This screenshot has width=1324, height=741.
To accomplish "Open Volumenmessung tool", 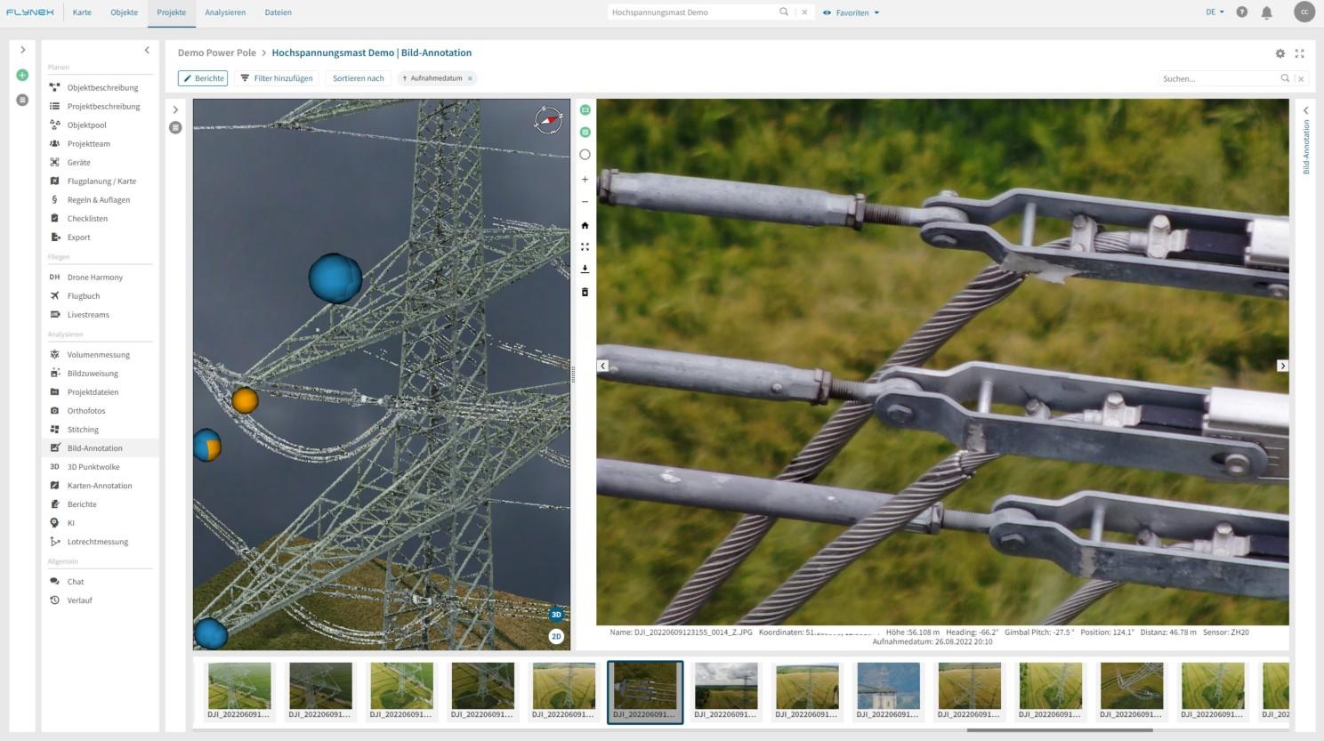I will click(100, 354).
